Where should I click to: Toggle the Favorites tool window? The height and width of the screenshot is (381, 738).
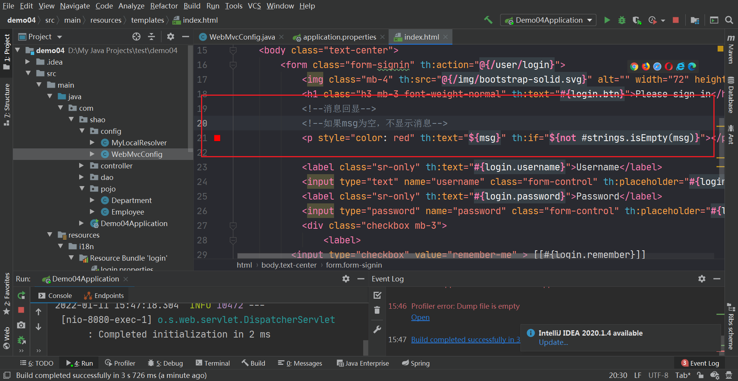[7, 293]
